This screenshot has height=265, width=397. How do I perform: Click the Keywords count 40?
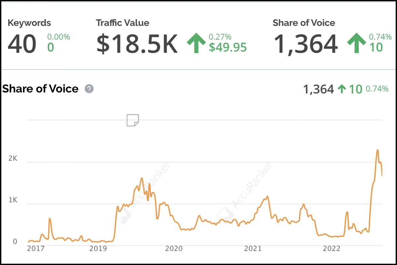[22, 44]
